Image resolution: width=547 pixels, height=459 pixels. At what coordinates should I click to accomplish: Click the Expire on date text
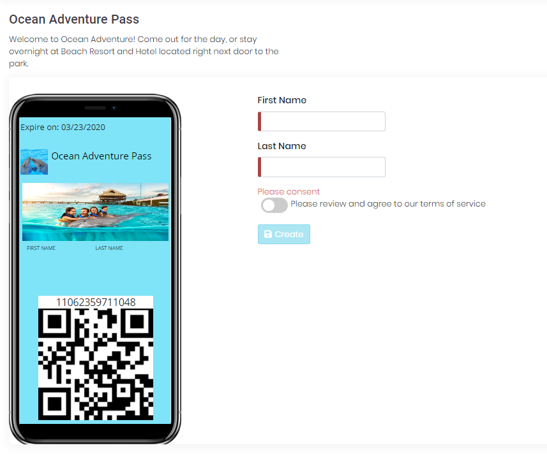pyautogui.click(x=63, y=127)
